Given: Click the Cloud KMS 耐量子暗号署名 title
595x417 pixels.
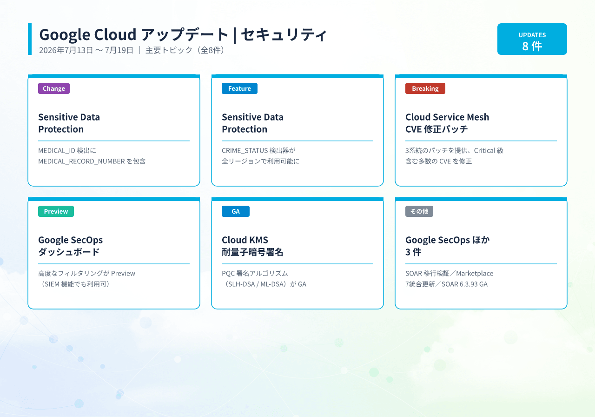Looking at the screenshot, I should click(252, 246).
